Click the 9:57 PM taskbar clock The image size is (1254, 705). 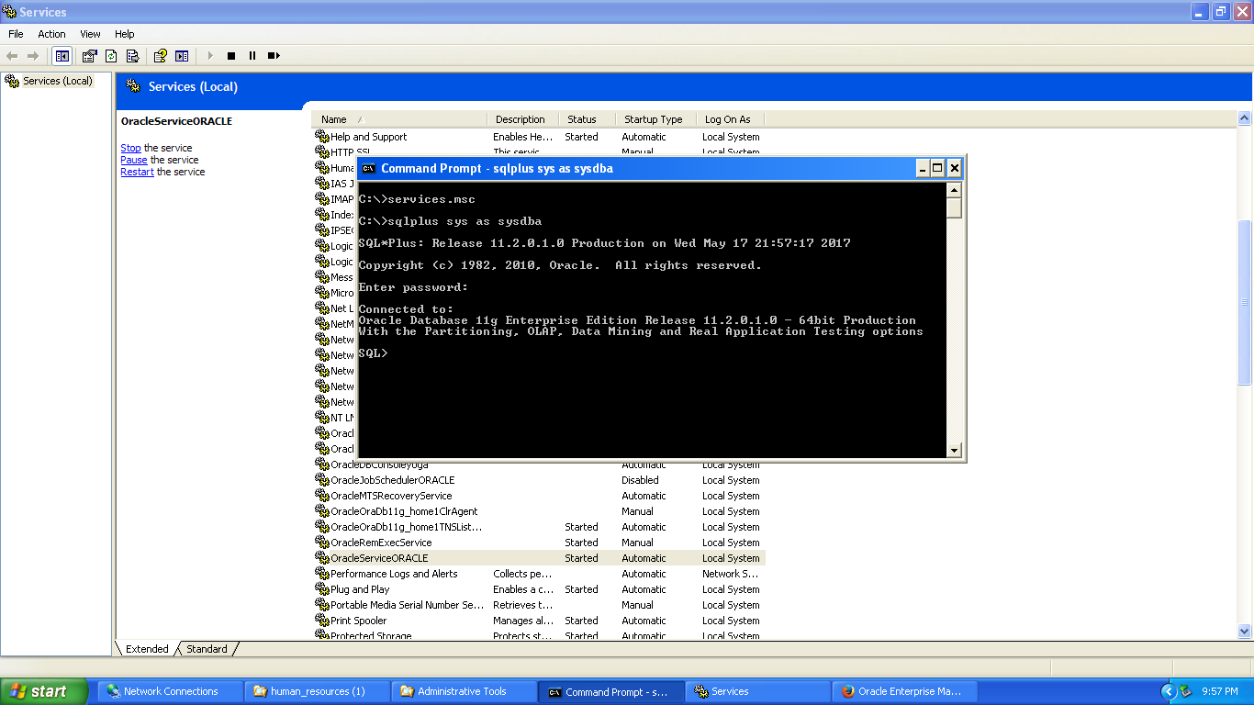(x=1219, y=691)
